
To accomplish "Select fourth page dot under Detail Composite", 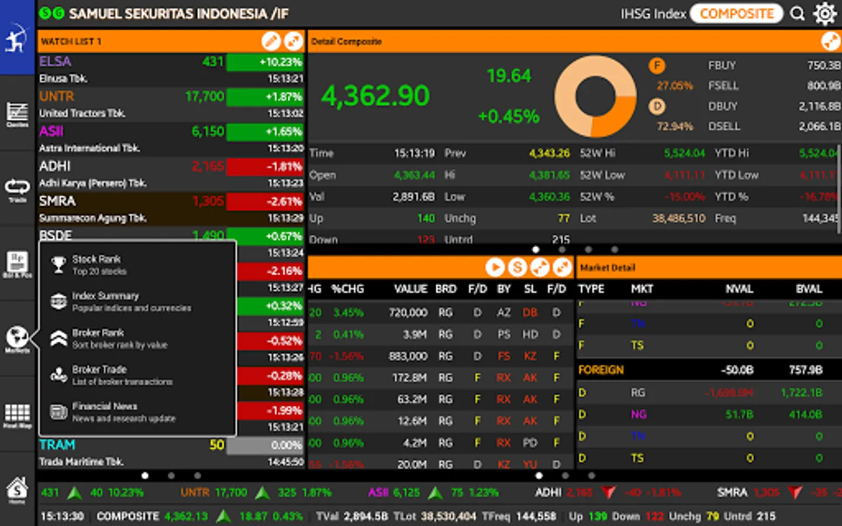I will 615,250.
